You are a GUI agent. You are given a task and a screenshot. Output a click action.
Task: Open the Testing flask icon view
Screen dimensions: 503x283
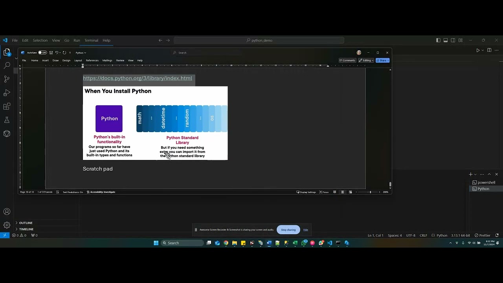tap(7, 120)
